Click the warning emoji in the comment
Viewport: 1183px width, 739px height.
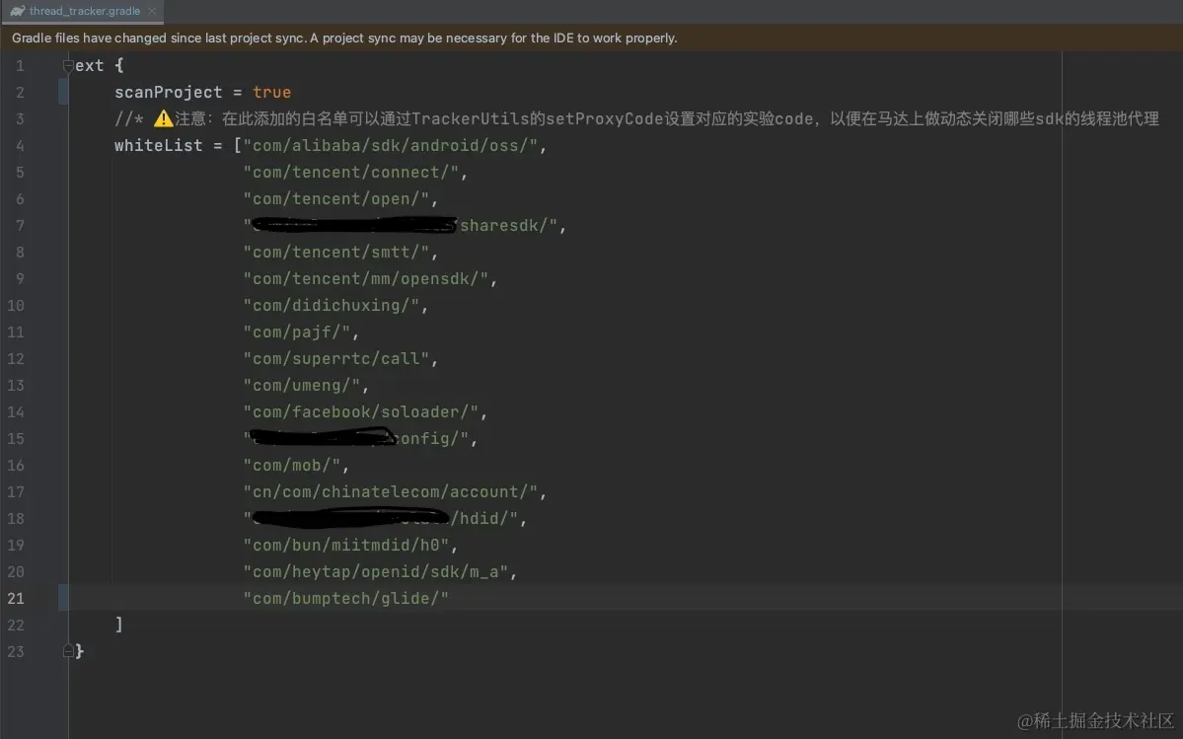pyautogui.click(x=163, y=118)
